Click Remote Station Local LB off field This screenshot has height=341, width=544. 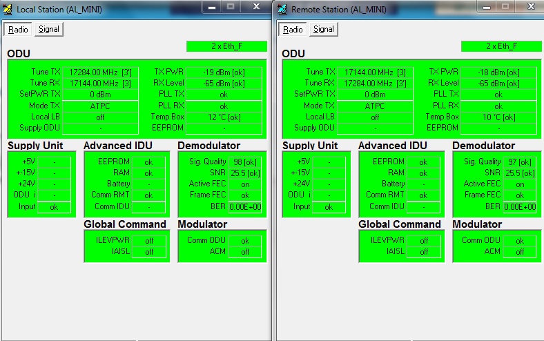(375, 117)
